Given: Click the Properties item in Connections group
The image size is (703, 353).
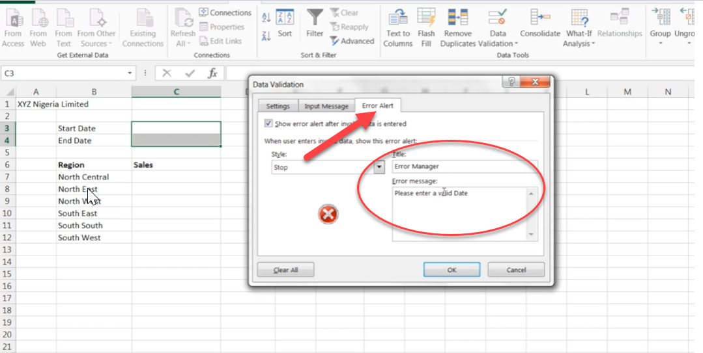Looking at the screenshot, I should point(222,27).
